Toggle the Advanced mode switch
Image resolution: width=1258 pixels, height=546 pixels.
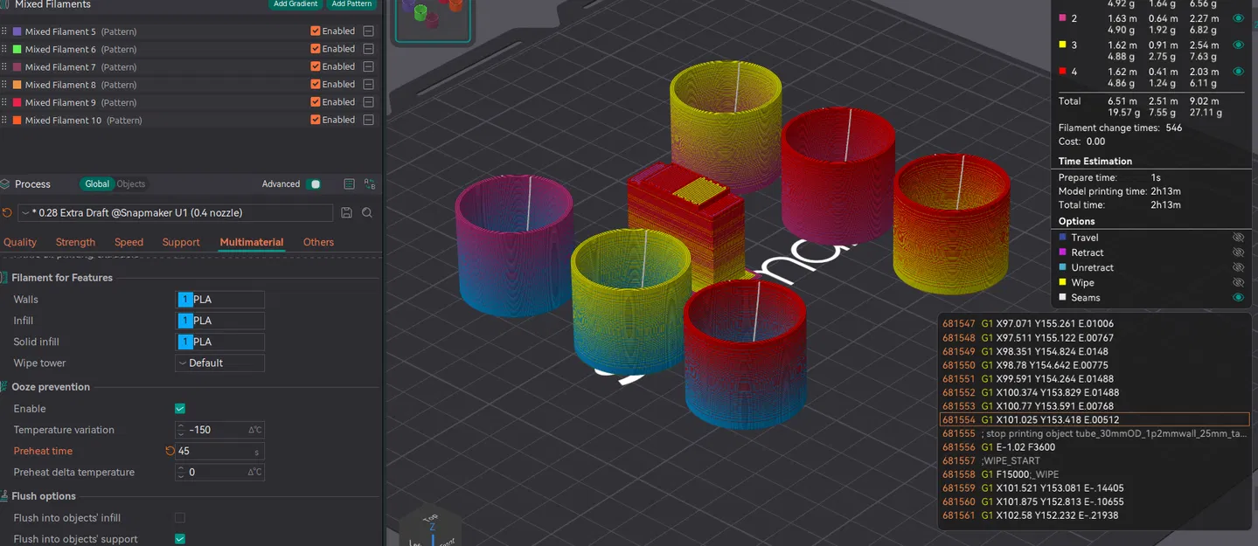point(315,184)
